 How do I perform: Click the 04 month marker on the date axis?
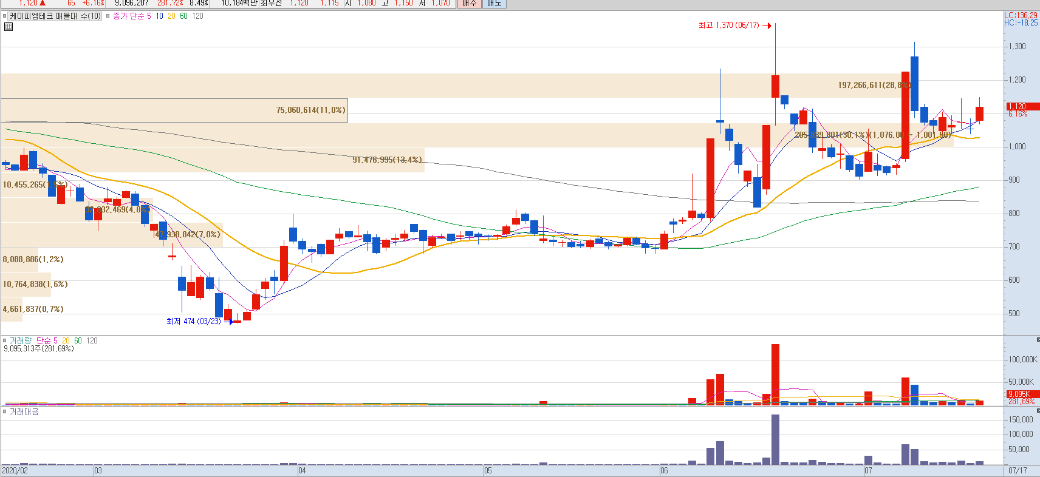302,470
